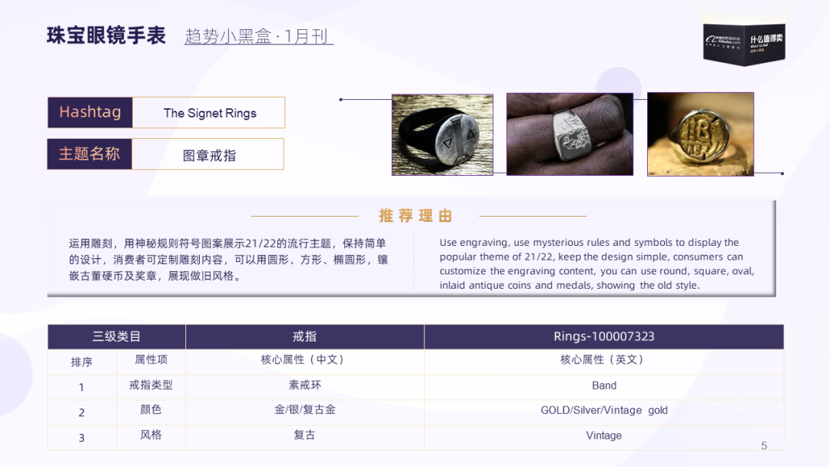This screenshot has width=830, height=467.
Task: Click the 推荐理由 section heading
Action: coord(416,216)
